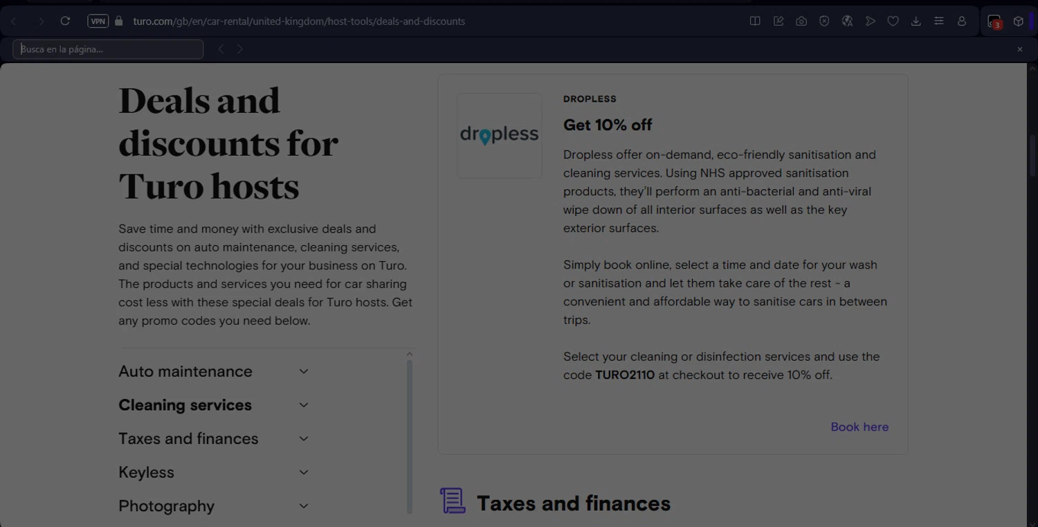Bookmark page with heart icon
Image resolution: width=1038 pixels, height=527 pixels.
tap(893, 21)
